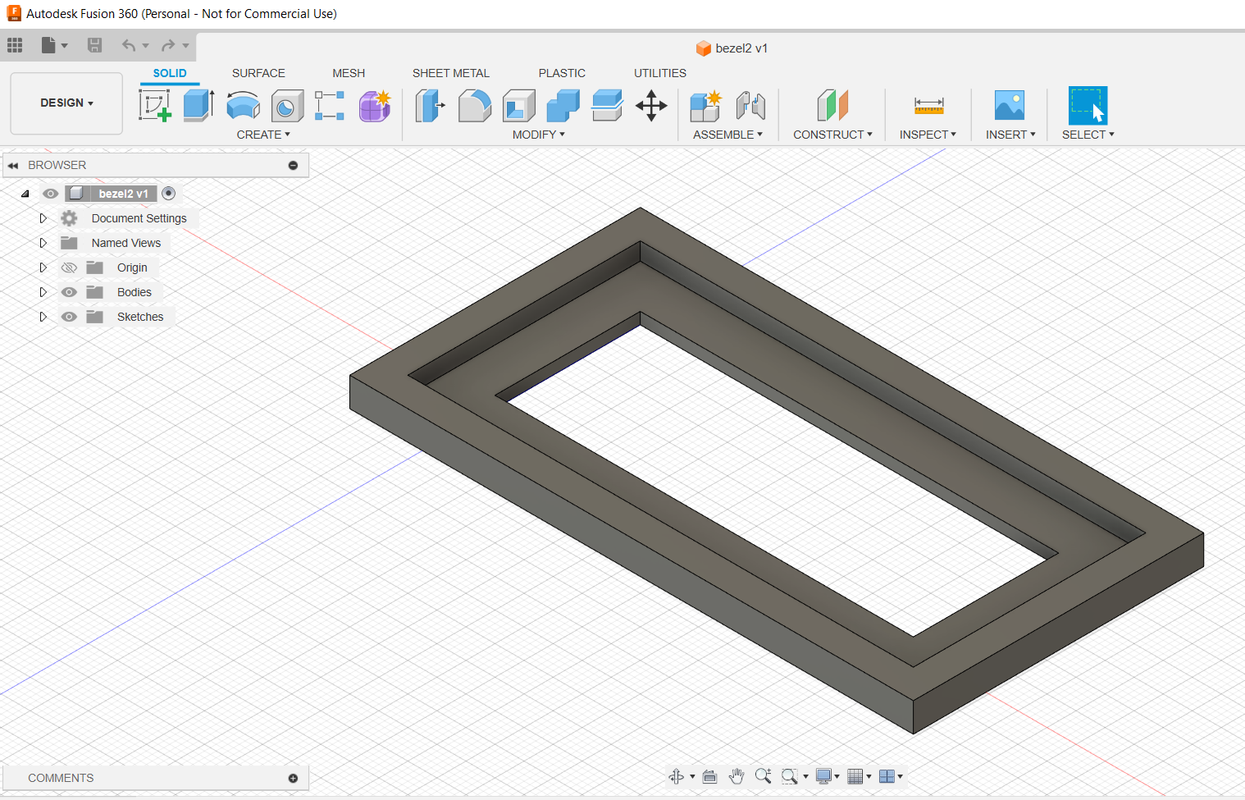
Task: Show the Data Panel grid icon
Action: (x=15, y=45)
